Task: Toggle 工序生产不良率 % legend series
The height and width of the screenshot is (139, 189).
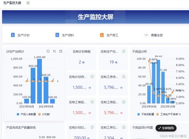Action: [x=169, y=114]
